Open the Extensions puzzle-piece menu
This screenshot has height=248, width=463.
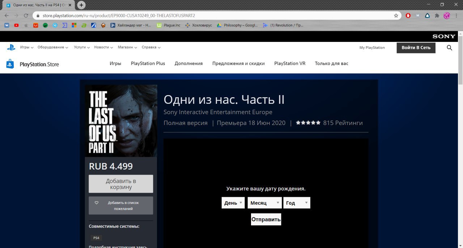pos(437,16)
